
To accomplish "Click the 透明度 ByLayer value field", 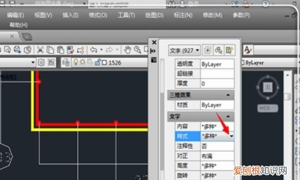I will (217, 64).
